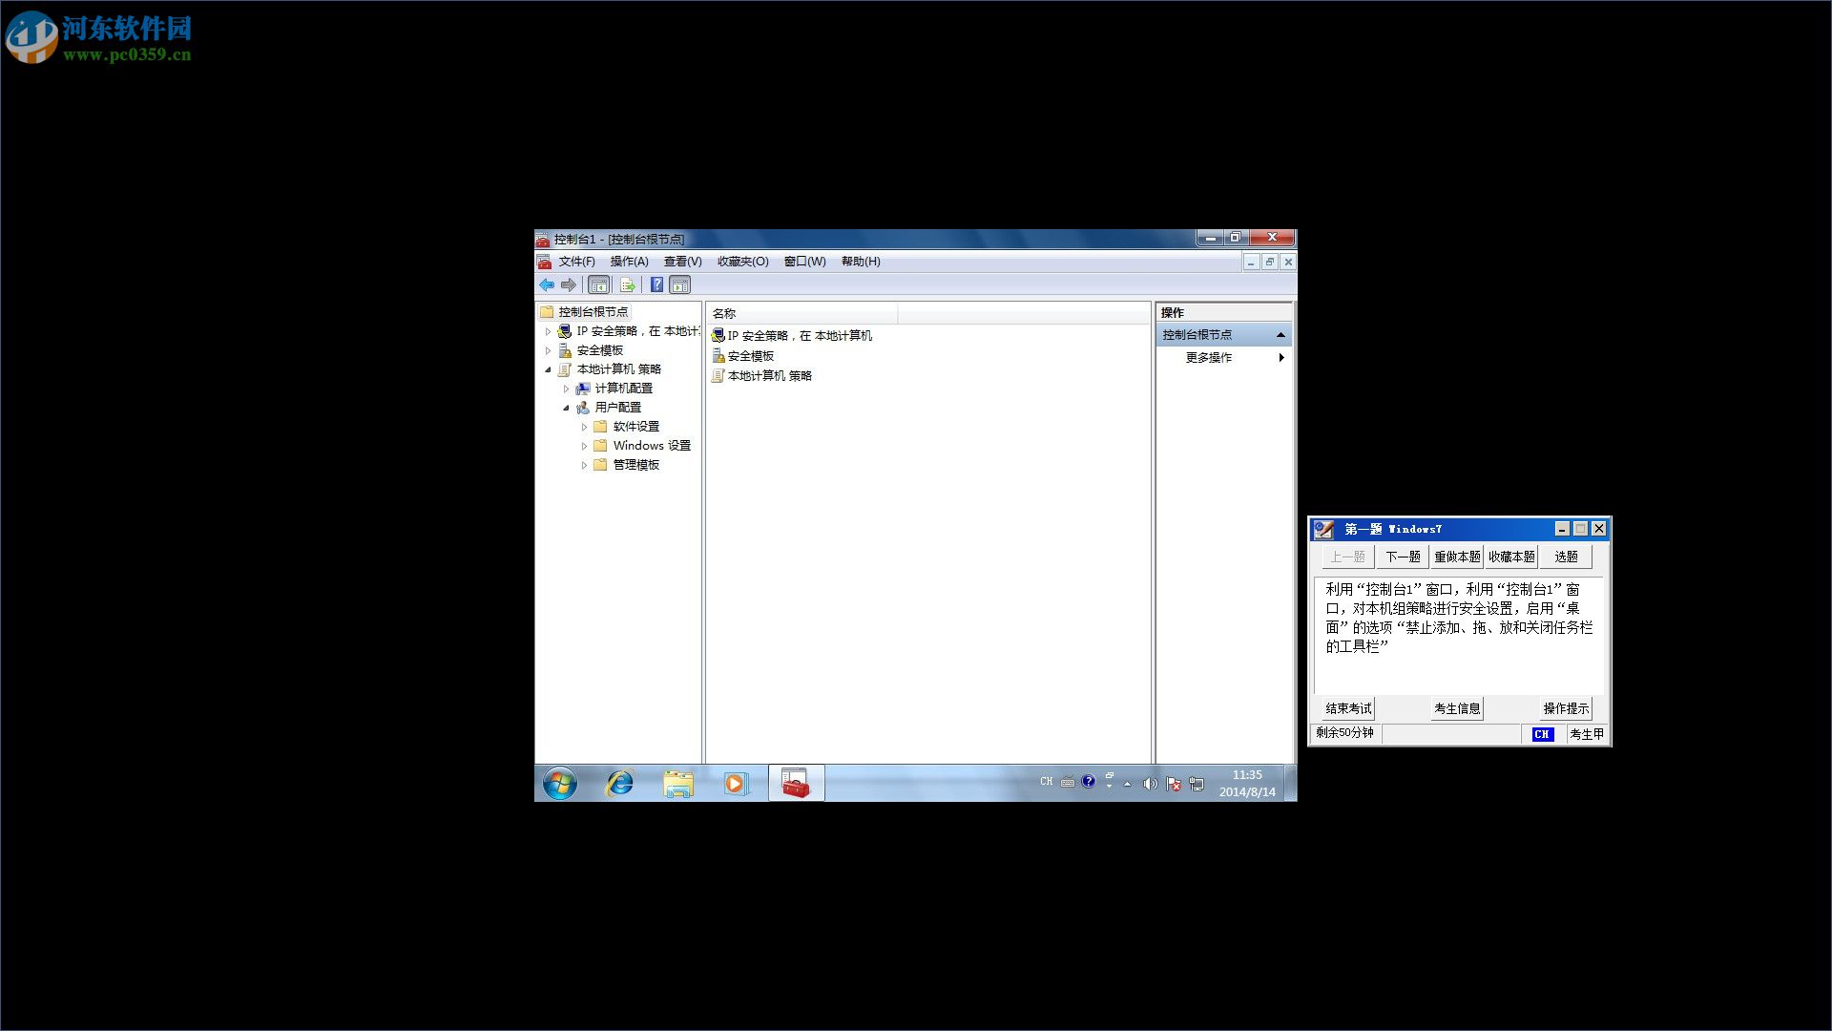Viewport: 1832px width, 1031px height.
Task: Expand Windows 设置 tree node arrow
Action: pos(584,446)
